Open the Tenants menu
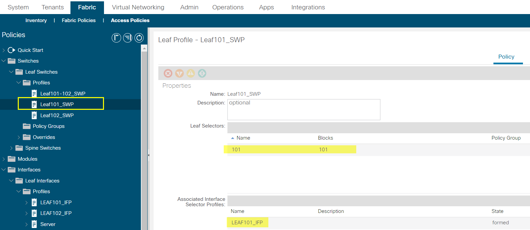Viewport: 530px width, 230px height. pos(53,7)
